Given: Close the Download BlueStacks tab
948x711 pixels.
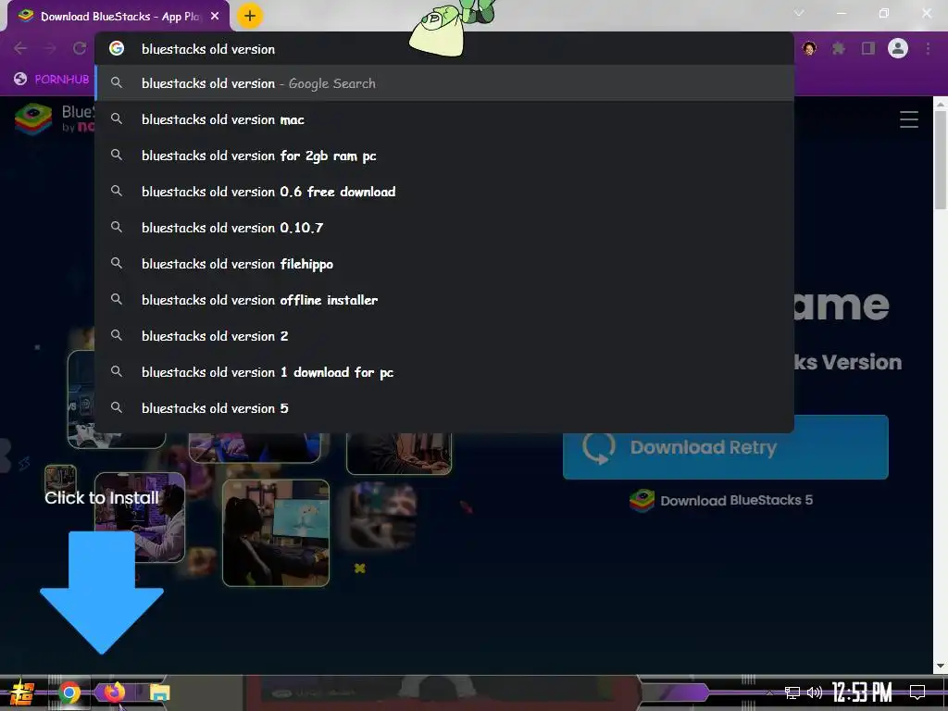Looking at the screenshot, I should tap(215, 17).
